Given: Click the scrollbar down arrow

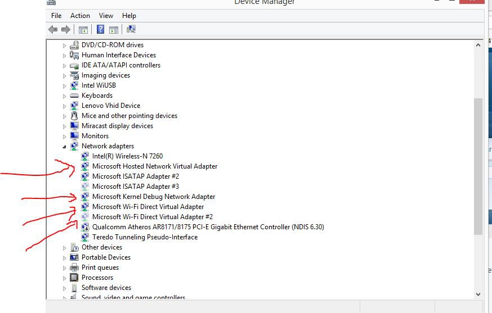Looking at the screenshot, I should tap(478, 293).
